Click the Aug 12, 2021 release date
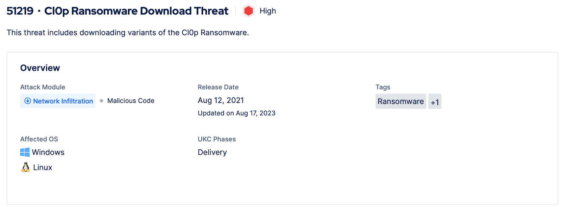The image size is (563, 207). tap(221, 101)
